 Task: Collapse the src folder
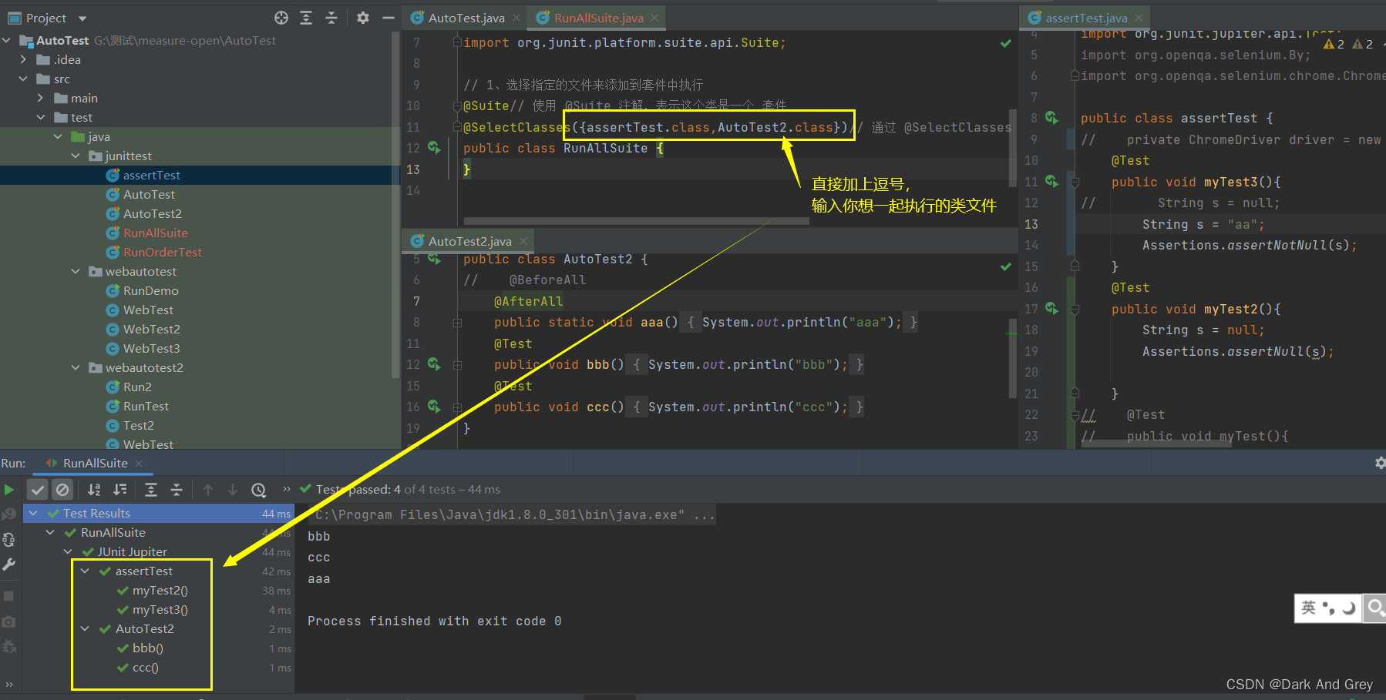pyautogui.click(x=23, y=79)
